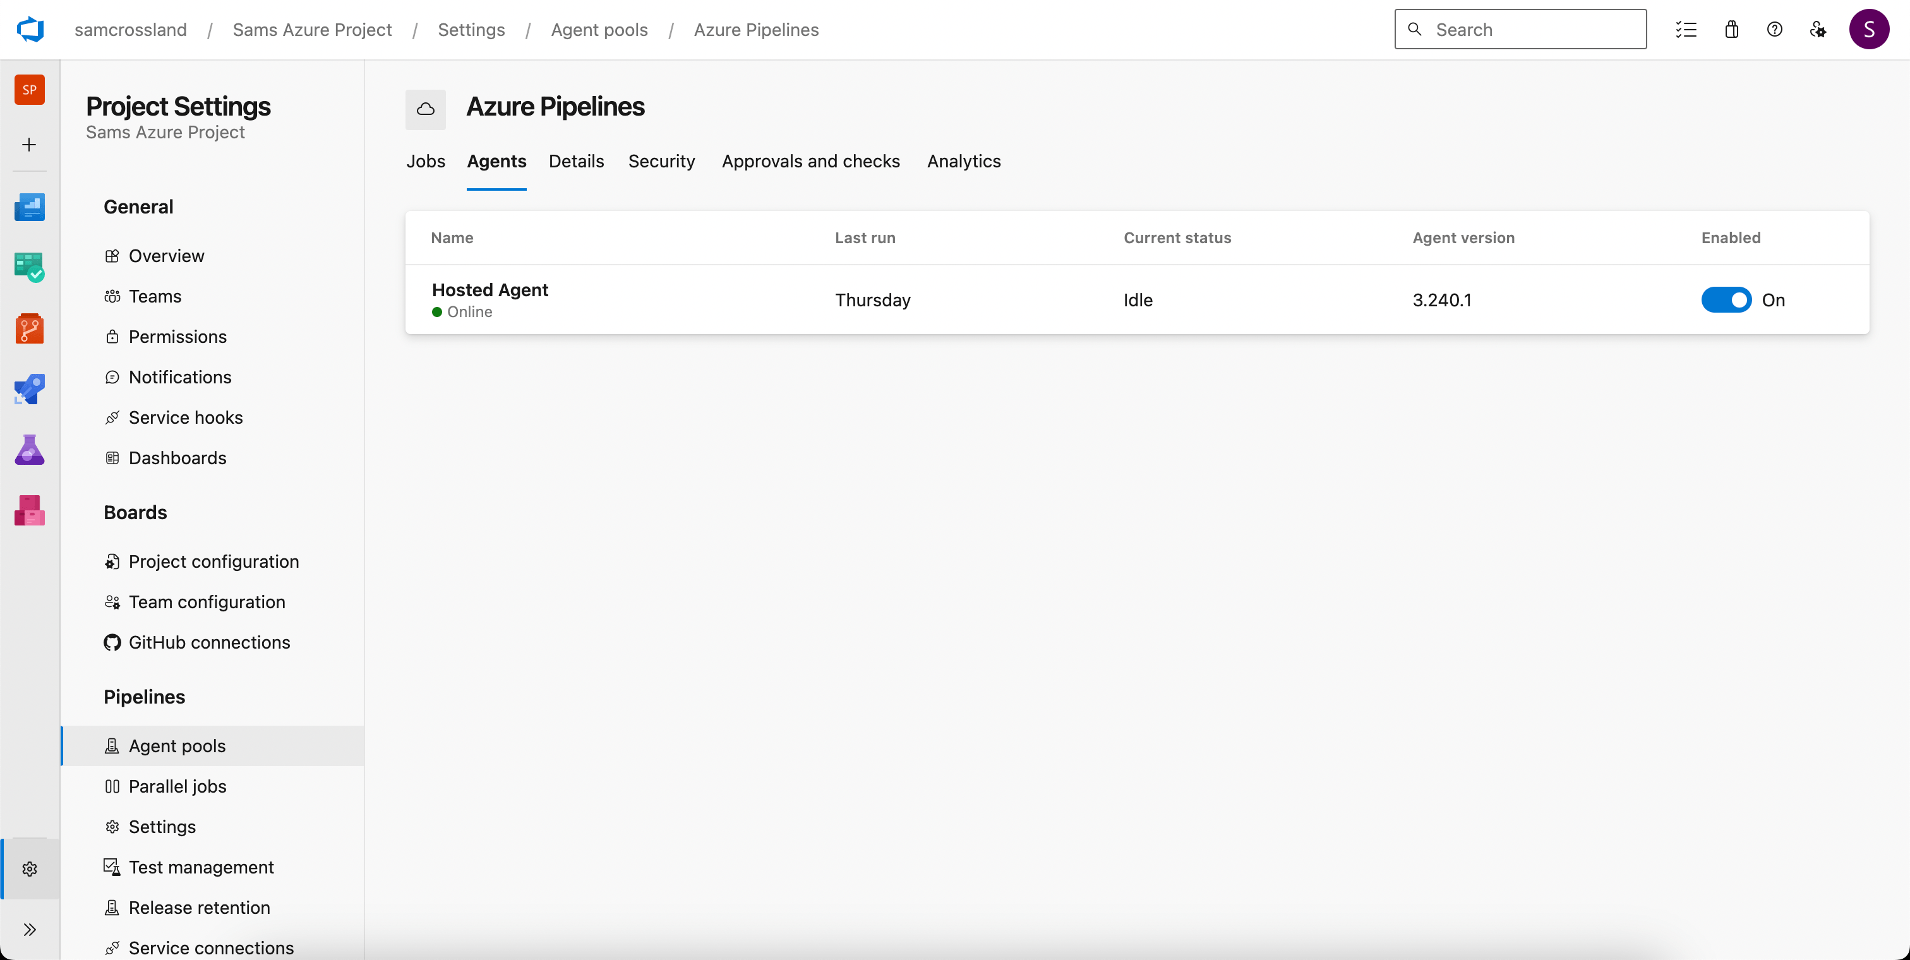Open the Repos hub icon in sidebar

pos(30,328)
